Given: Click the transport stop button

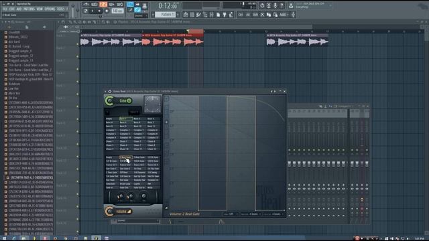Looking at the screenshot, I should coord(99,11).
